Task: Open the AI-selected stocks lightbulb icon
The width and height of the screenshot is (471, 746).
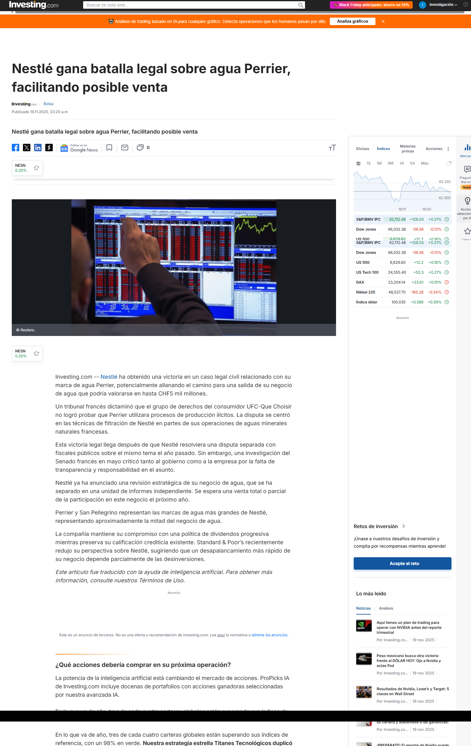Action: 467,201
